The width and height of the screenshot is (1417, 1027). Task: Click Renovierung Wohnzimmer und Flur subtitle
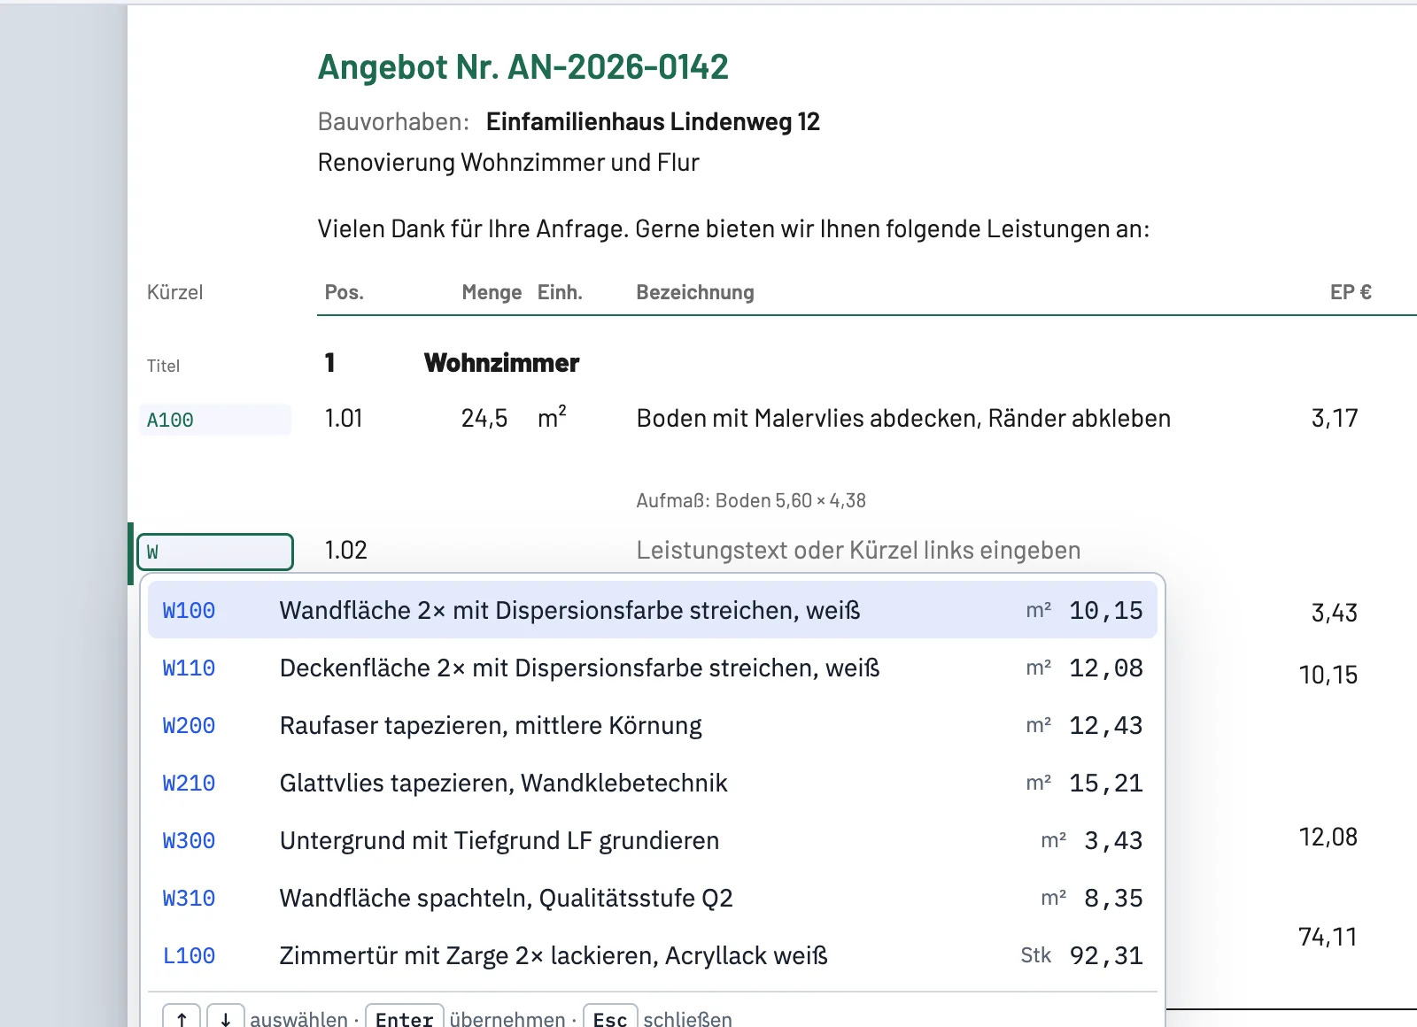508,163
